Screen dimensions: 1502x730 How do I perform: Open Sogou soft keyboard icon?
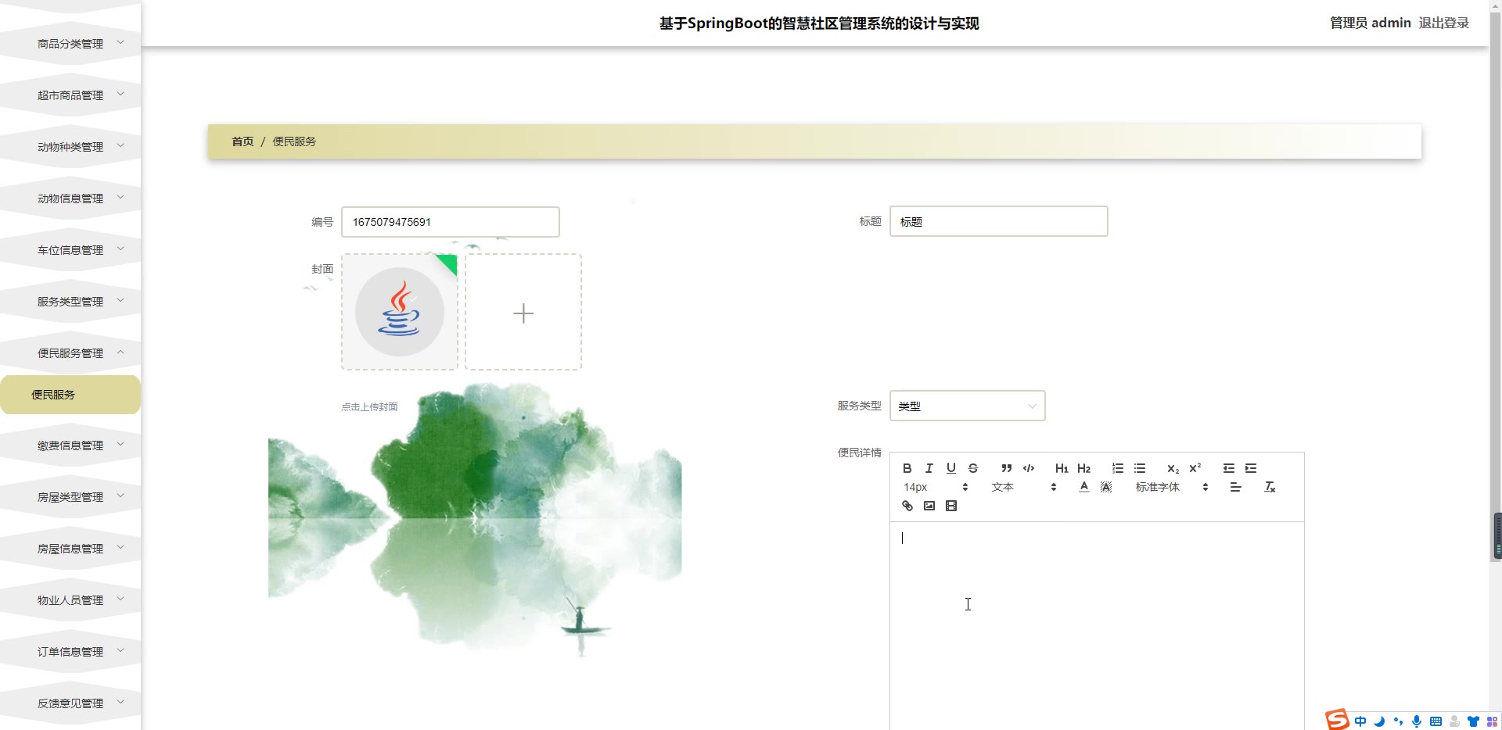pyautogui.click(x=1436, y=721)
